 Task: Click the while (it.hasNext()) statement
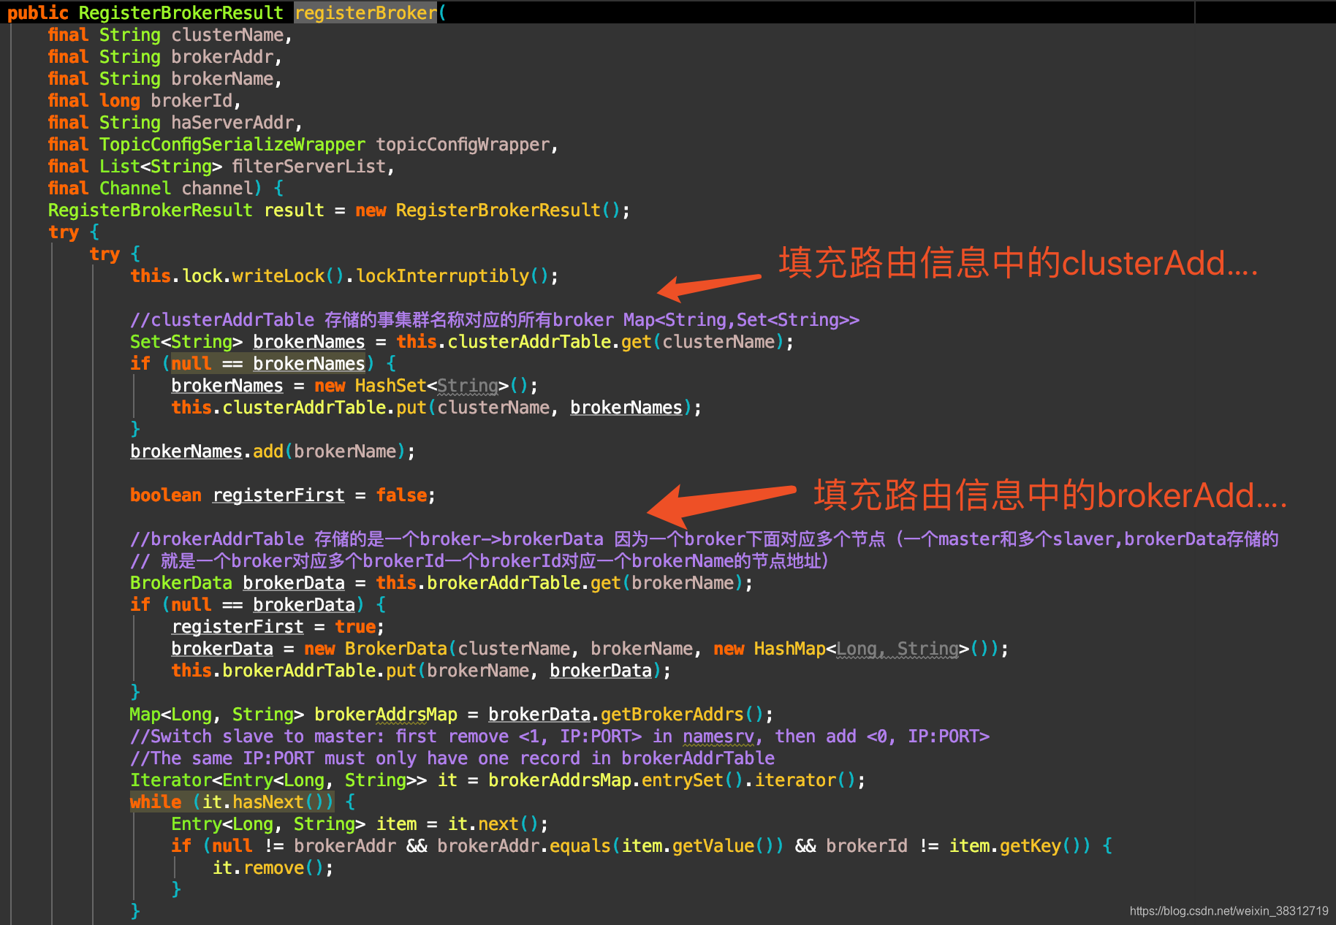coord(232,802)
